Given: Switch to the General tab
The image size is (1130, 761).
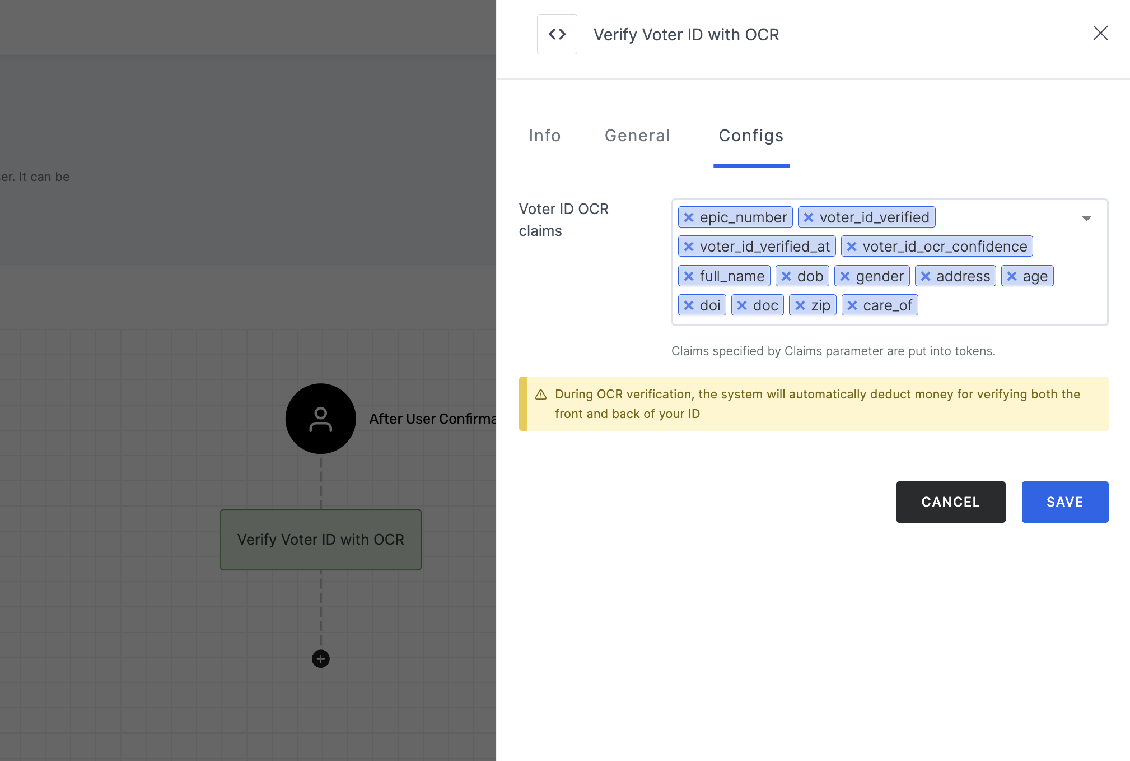Looking at the screenshot, I should click(x=637, y=135).
